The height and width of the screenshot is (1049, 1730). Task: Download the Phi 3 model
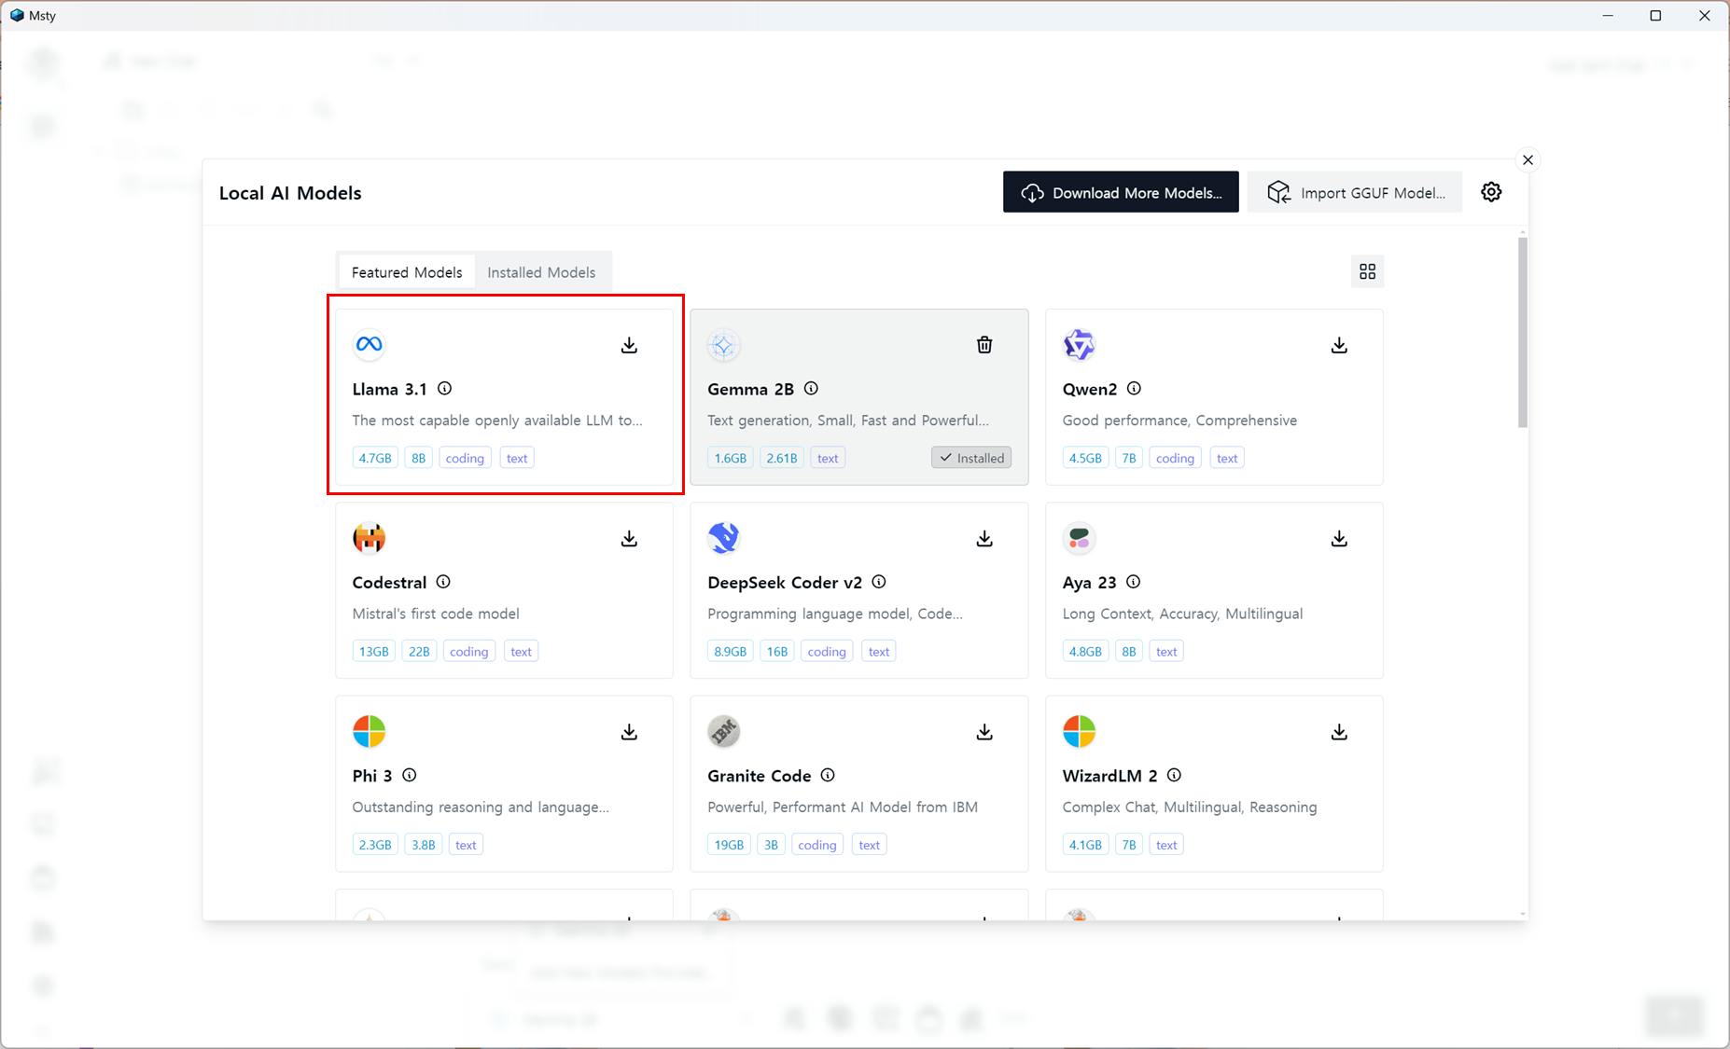coord(629,732)
